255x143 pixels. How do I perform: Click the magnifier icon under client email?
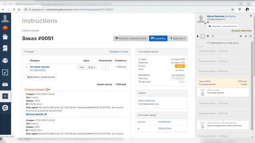208,22
